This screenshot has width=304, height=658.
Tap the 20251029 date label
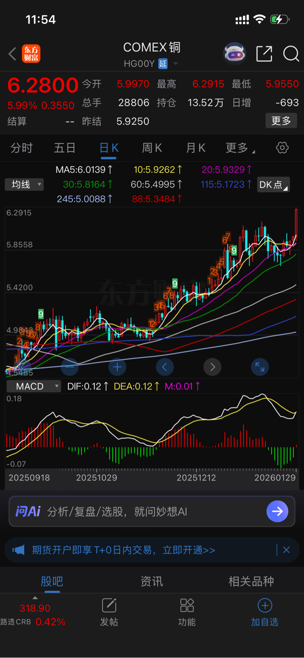97,478
